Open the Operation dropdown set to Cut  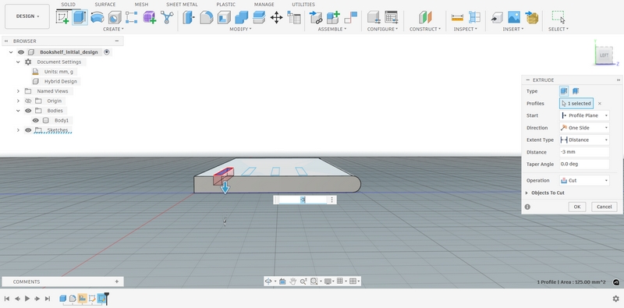click(584, 181)
